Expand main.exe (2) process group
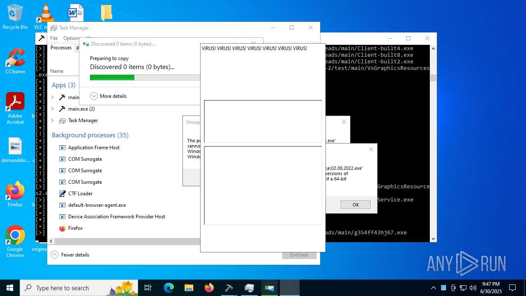Image resolution: width=526 pixels, height=296 pixels. tap(52, 109)
